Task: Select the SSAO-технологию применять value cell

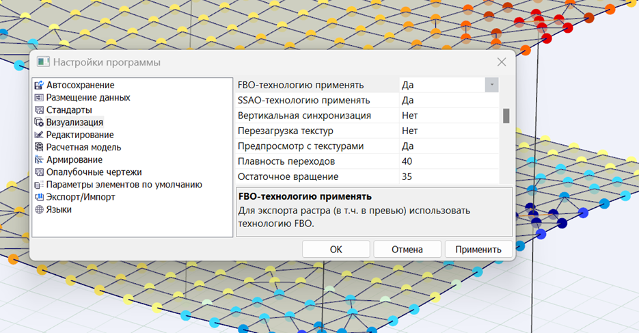Action: point(448,101)
